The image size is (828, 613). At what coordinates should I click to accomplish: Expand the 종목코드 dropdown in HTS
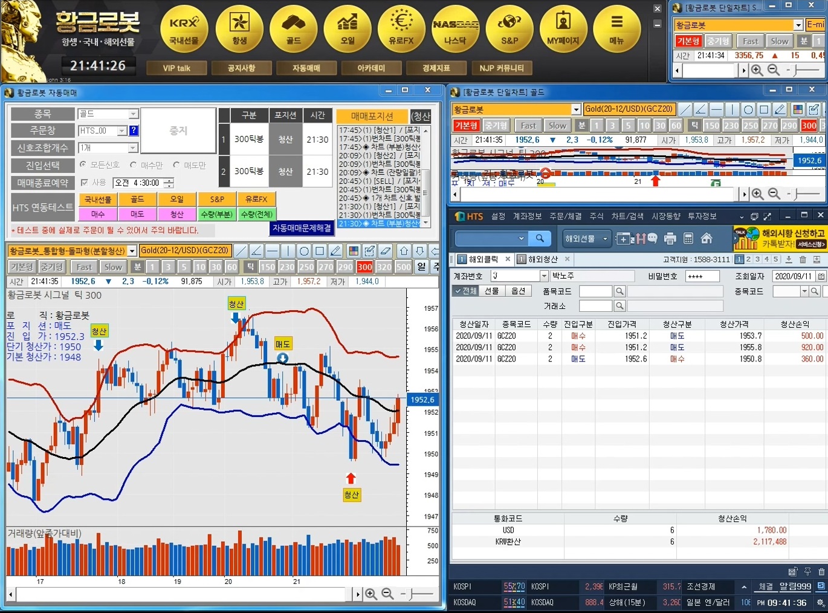(804, 291)
